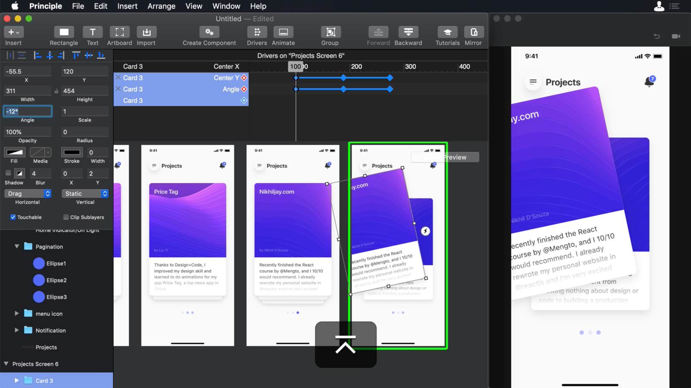691x388 pixels.
Task: Expand the Notification folder
Action: pyautogui.click(x=17, y=331)
